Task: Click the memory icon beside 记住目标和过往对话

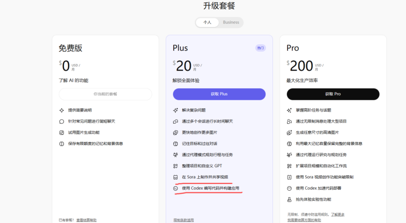Action: point(175,144)
